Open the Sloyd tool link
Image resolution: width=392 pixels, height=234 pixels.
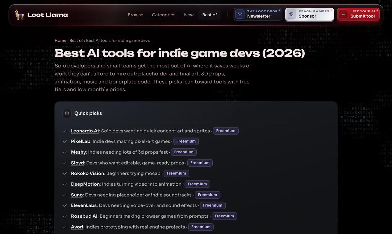[x=77, y=163]
